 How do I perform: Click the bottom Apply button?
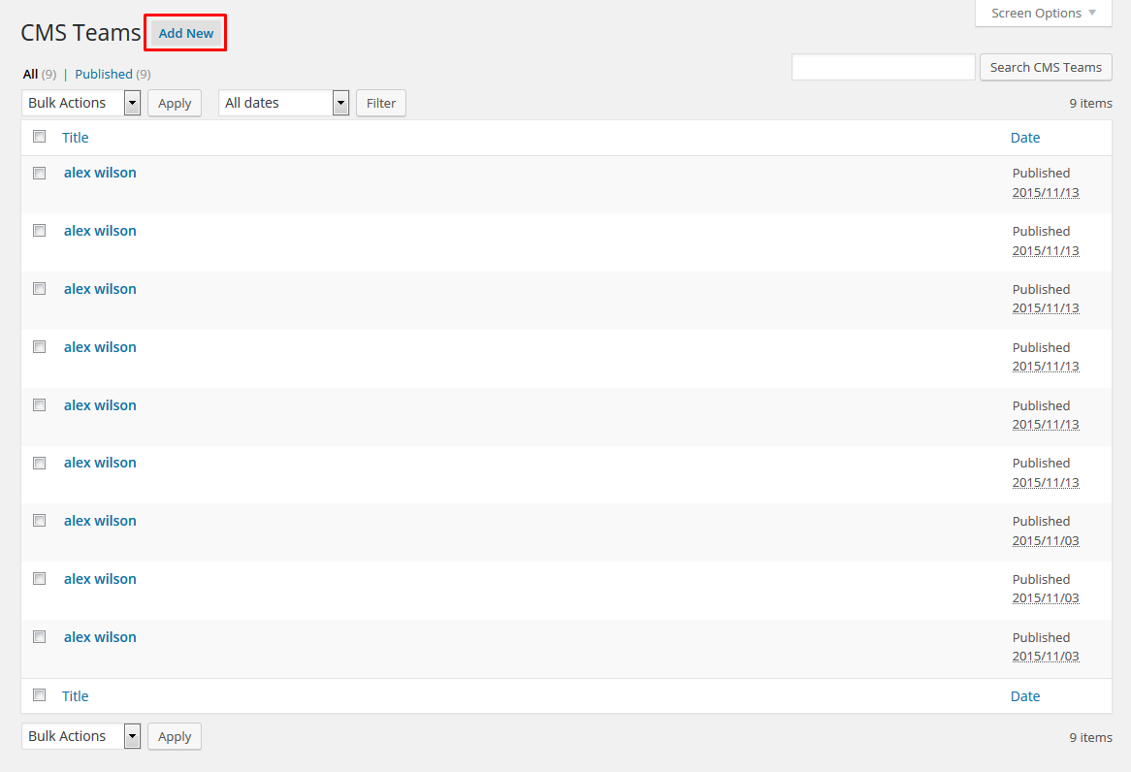coord(175,737)
